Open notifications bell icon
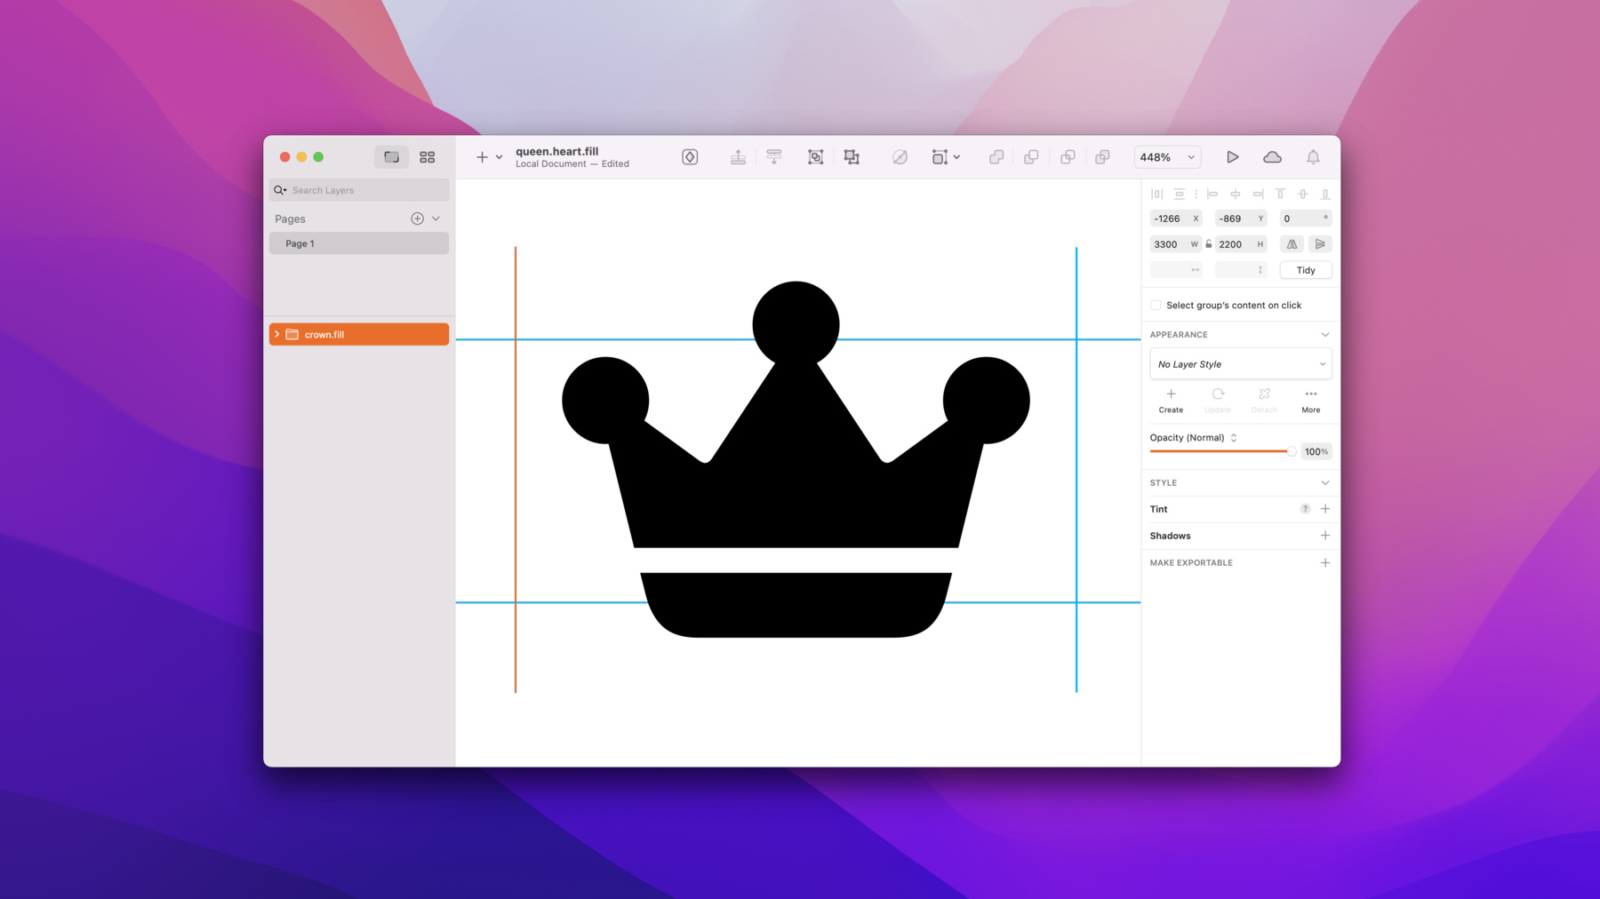 (1313, 157)
